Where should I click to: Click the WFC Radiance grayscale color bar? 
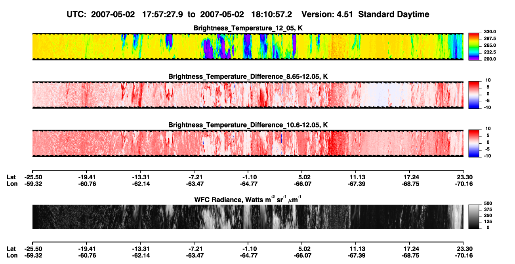click(x=474, y=216)
